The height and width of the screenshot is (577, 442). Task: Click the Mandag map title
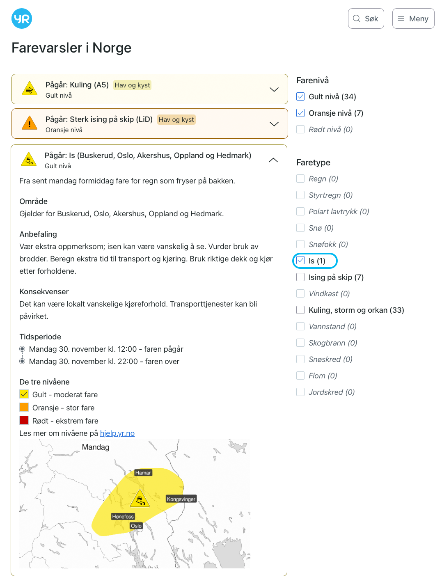pos(96,447)
